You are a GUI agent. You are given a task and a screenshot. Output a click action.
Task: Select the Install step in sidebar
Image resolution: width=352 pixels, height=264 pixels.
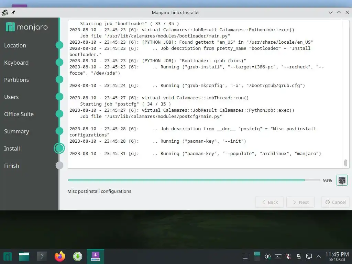(x=12, y=148)
